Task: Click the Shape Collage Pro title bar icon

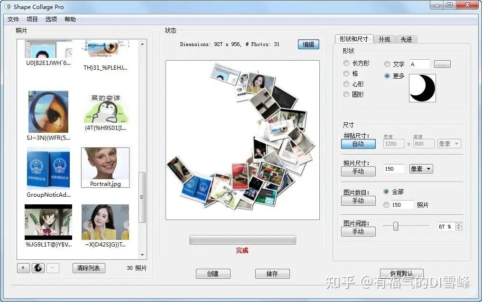Action: coord(7,6)
